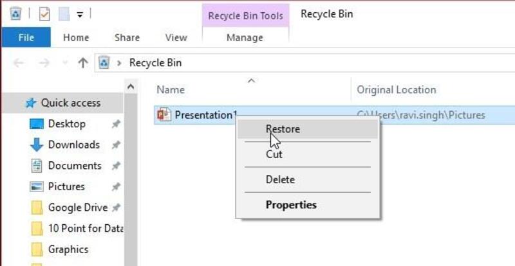515x266 pixels.
Task: Sort by the Original Location column header
Action: [x=397, y=90]
